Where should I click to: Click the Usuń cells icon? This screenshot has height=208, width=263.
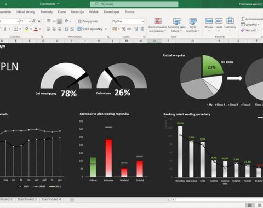(x=219, y=21)
